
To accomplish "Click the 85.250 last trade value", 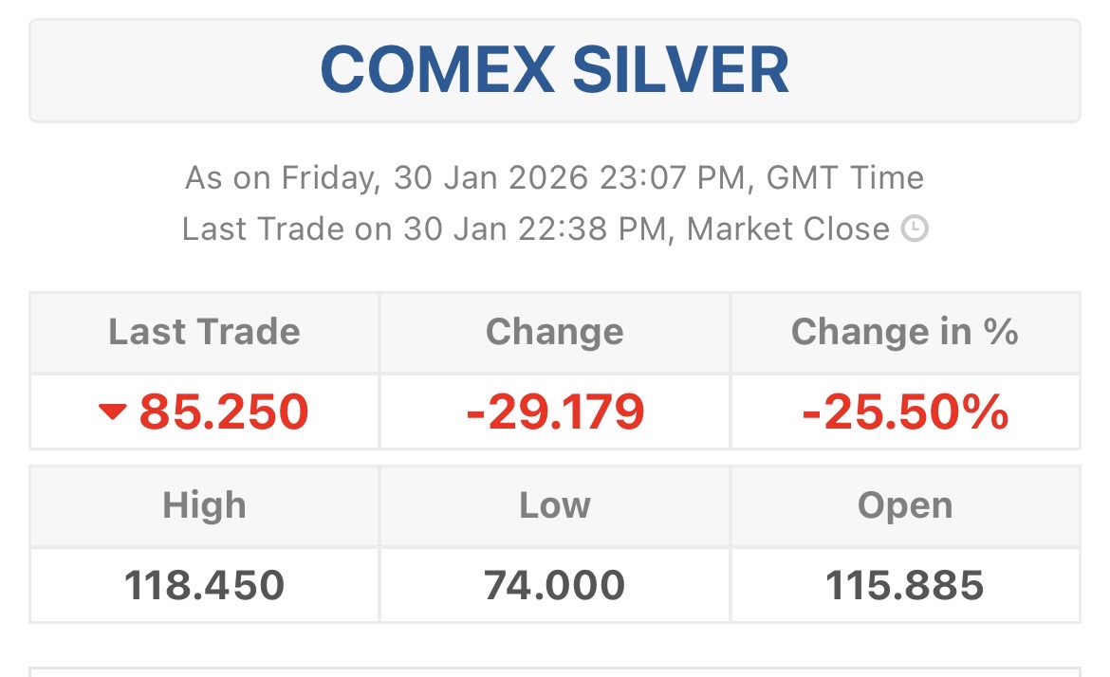I will point(224,412).
